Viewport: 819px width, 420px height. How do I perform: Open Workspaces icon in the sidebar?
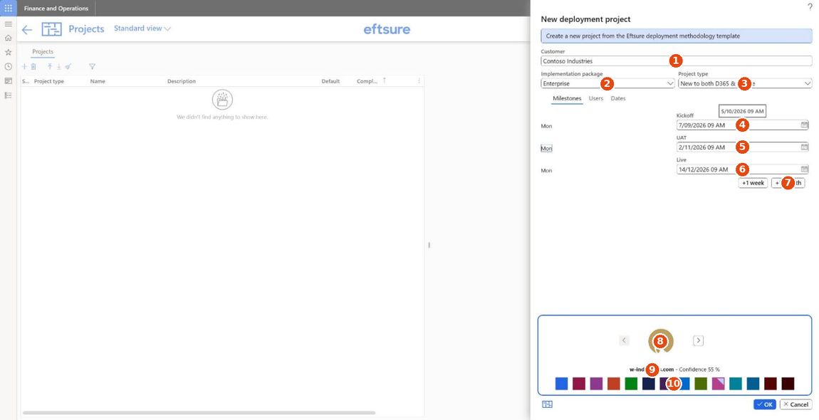click(9, 81)
